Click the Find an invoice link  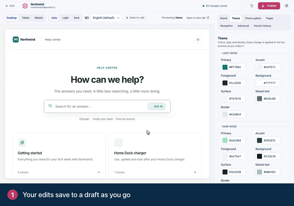coord(126,119)
